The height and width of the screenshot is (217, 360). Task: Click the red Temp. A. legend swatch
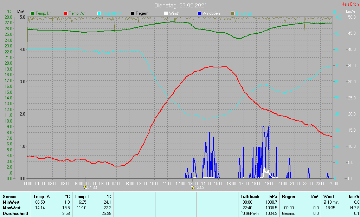(x=66, y=14)
